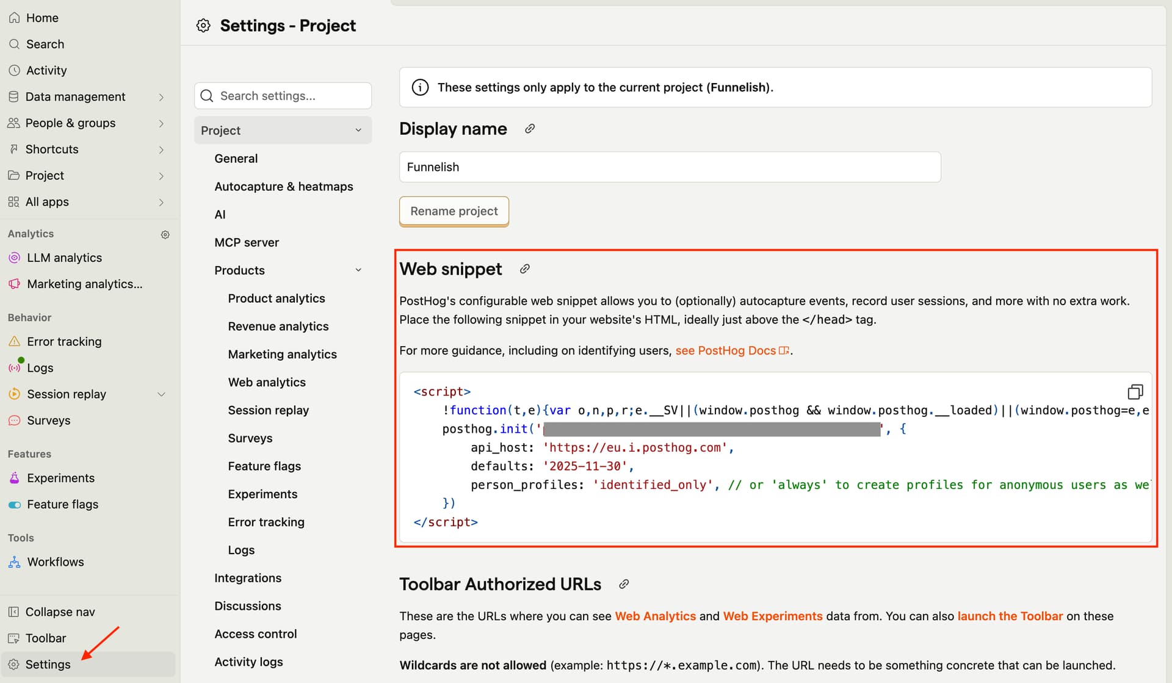Click link icon beside Toolbar Authorized URLs

pos(623,584)
